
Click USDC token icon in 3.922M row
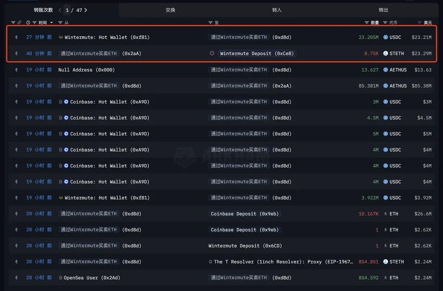(x=386, y=198)
